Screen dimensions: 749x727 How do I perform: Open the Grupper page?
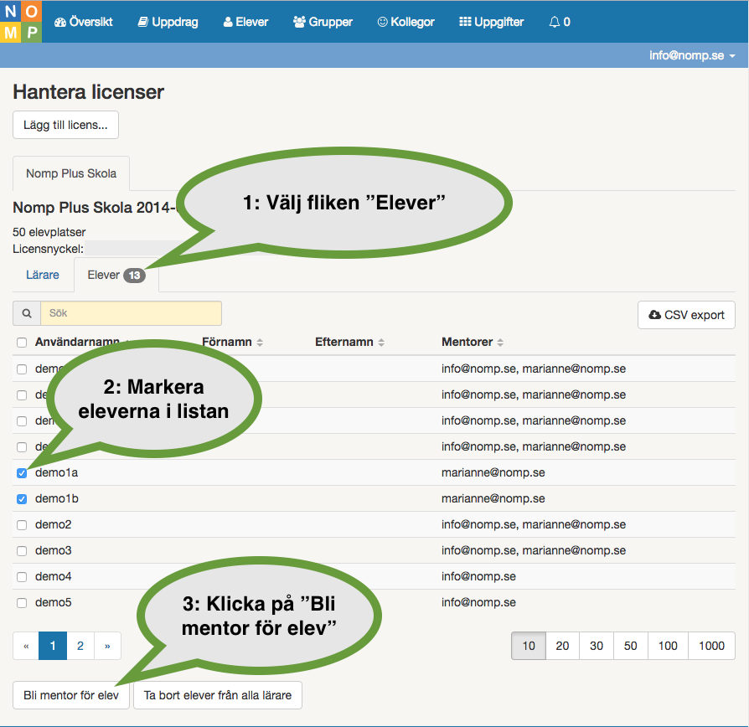coord(323,22)
